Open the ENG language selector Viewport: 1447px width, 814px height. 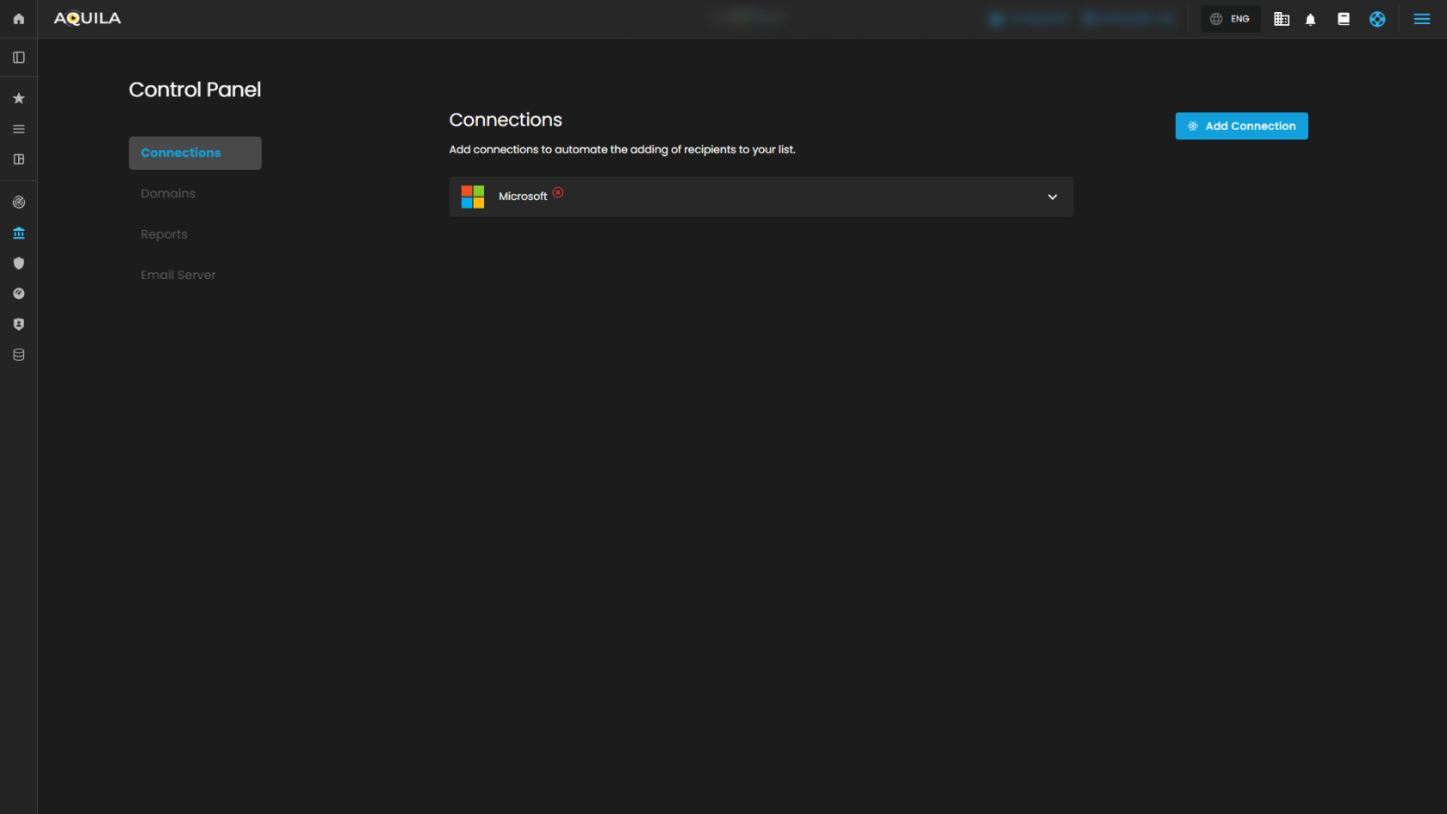[x=1230, y=18]
